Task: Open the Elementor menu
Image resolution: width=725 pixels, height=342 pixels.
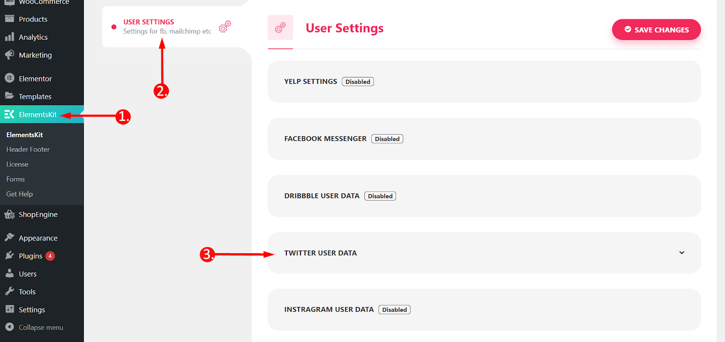Action: click(x=42, y=78)
